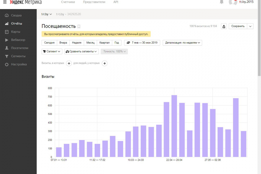Open the Сегмент dropdown
261x174 pixels.
point(52,51)
